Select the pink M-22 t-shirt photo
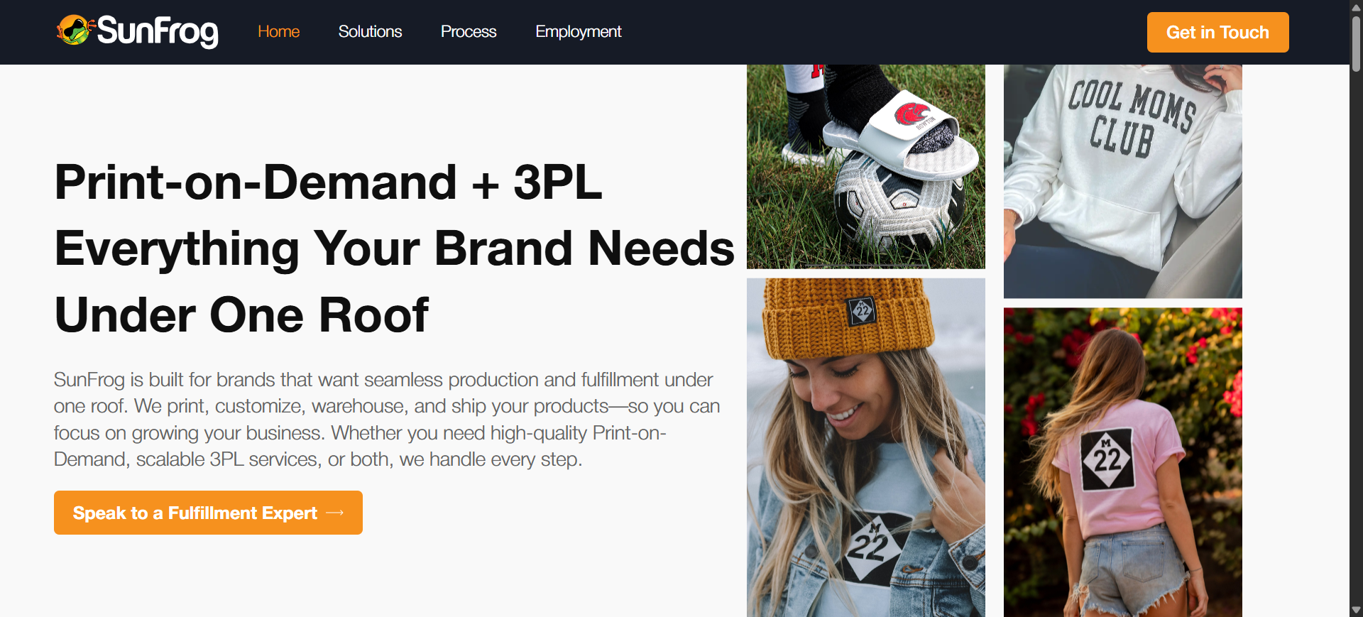Image resolution: width=1363 pixels, height=617 pixels. pyautogui.click(x=1123, y=462)
